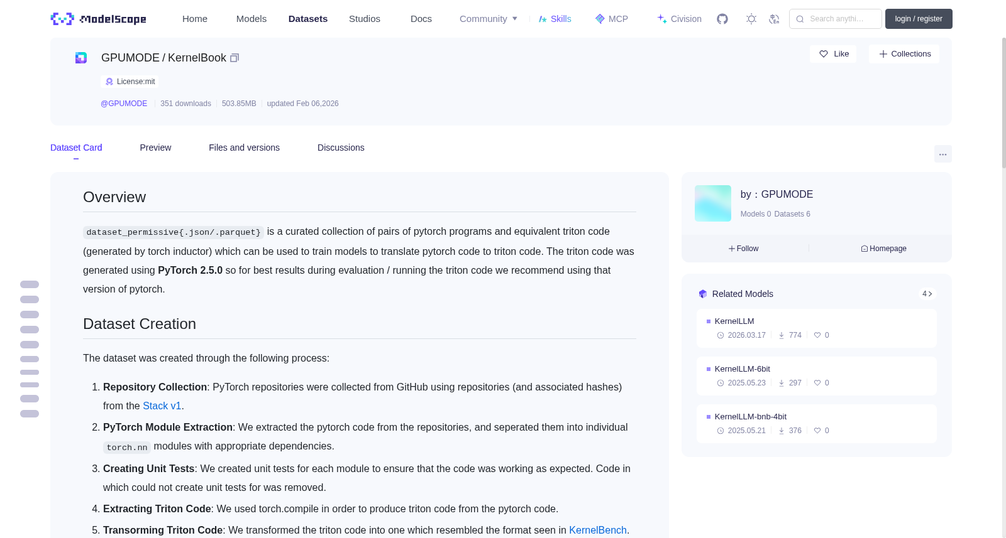Click the "503.85MB" size text
This screenshot has height=538, width=1006.
click(x=239, y=104)
